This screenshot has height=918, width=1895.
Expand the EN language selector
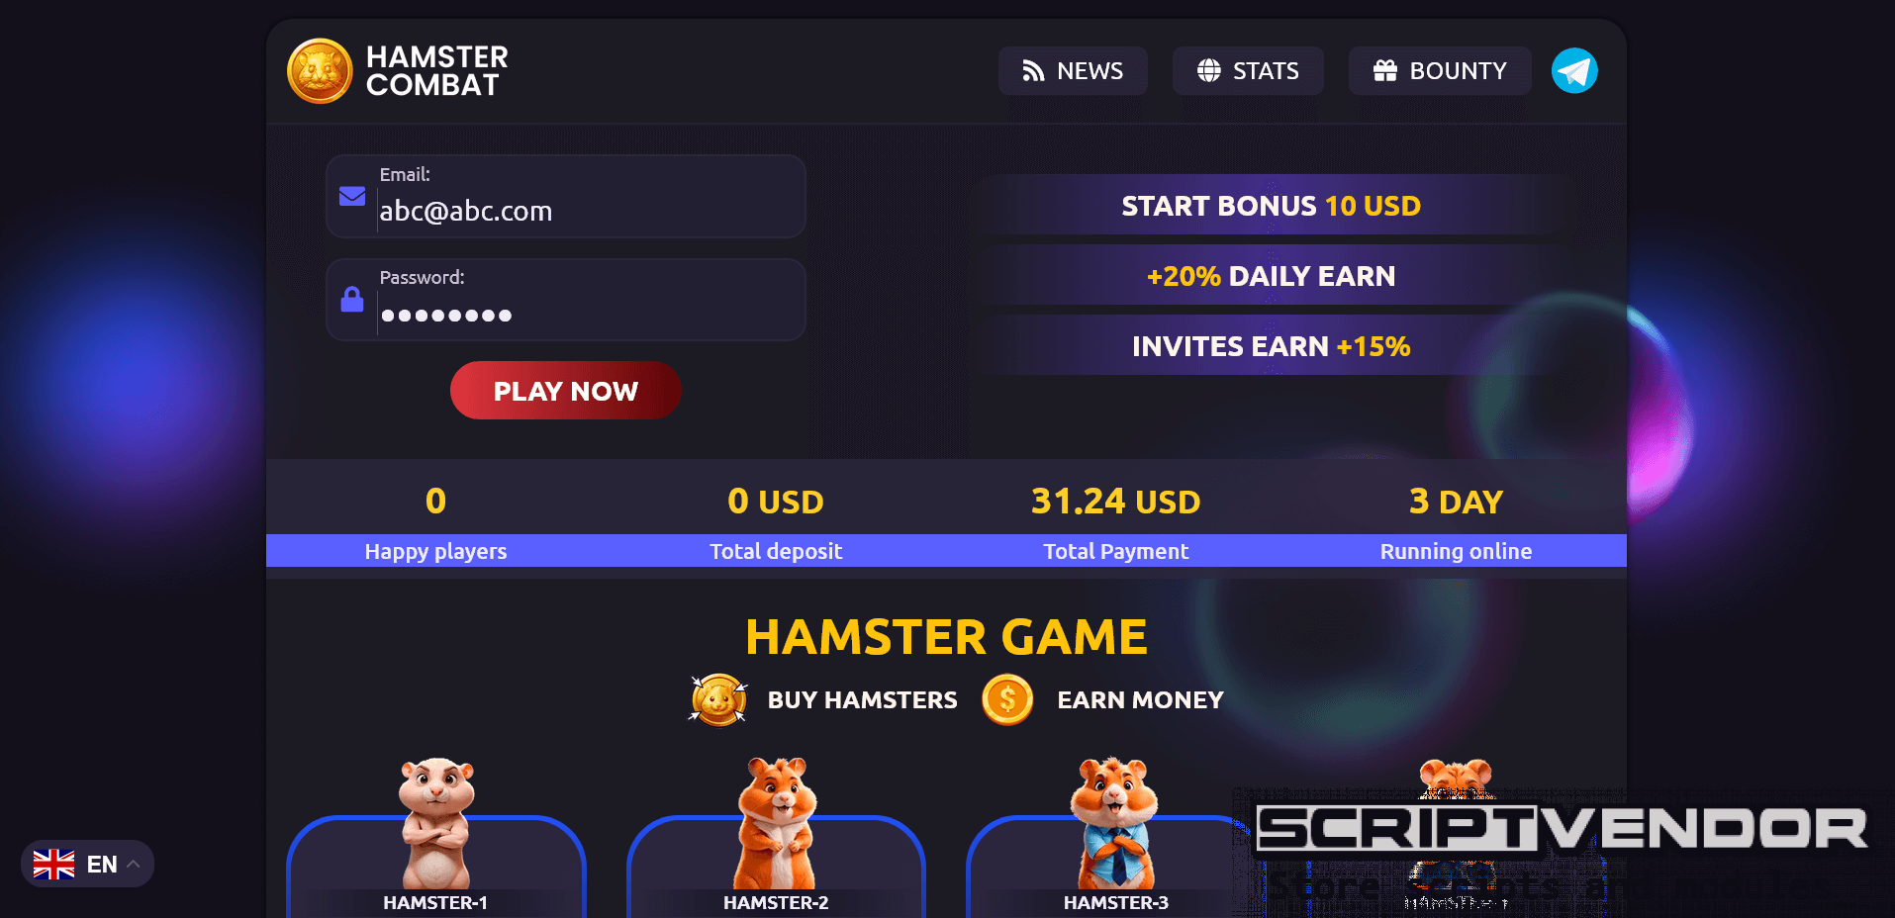87,864
